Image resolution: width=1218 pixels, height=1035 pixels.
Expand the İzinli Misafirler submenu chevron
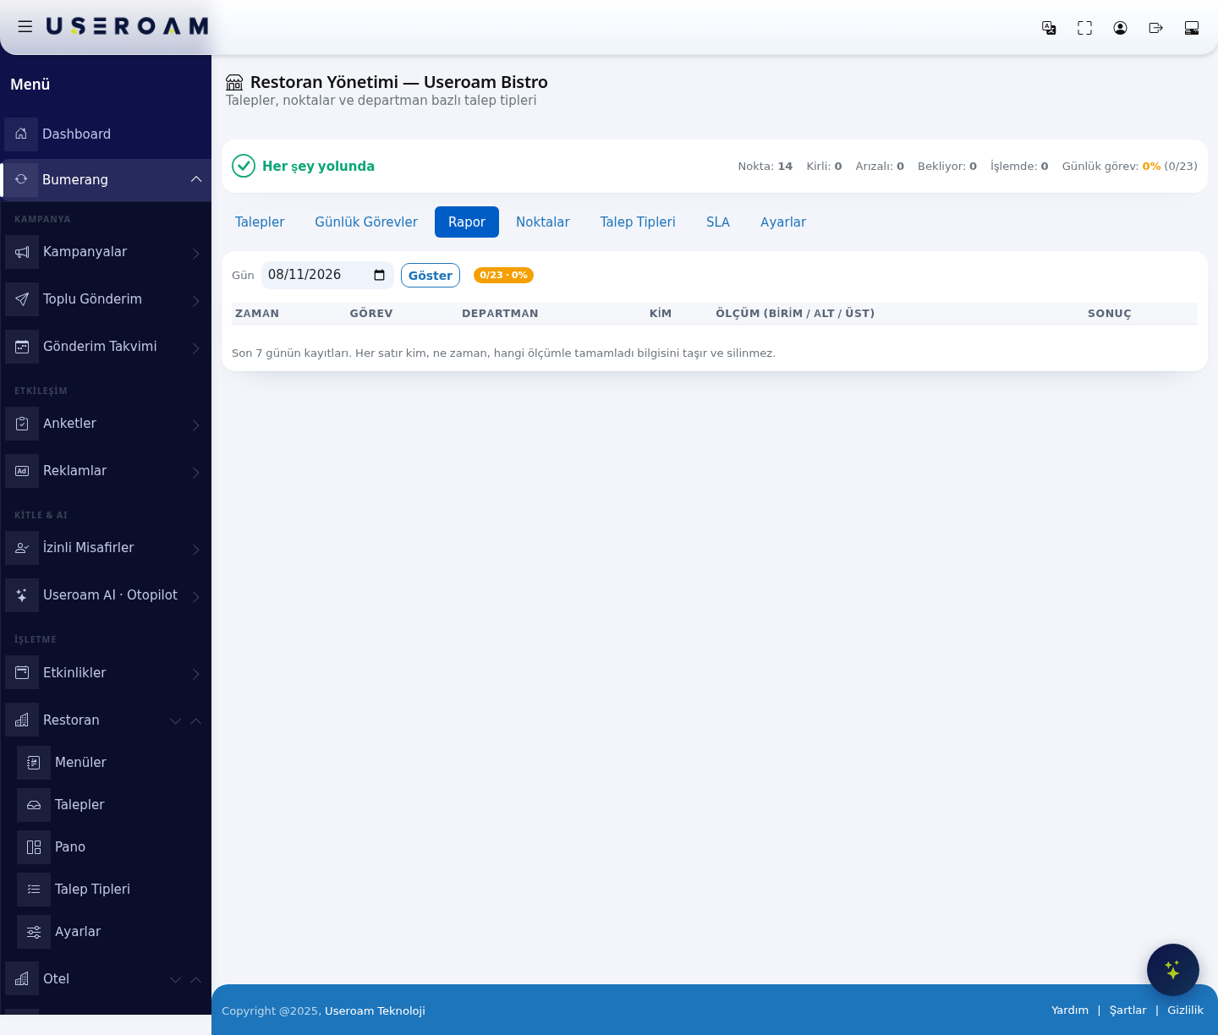(x=196, y=549)
